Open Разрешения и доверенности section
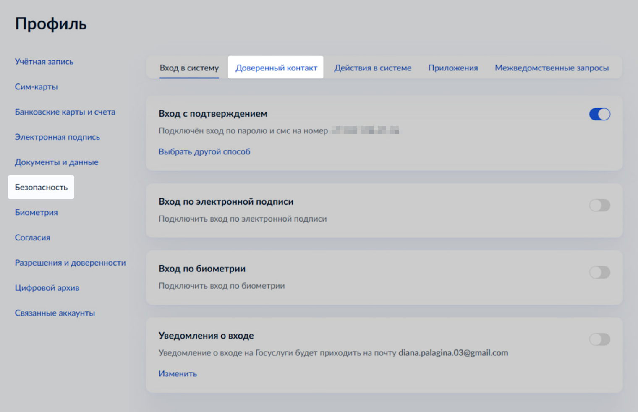This screenshot has height=412, width=638. pyautogui.click(x=70, y=263)
